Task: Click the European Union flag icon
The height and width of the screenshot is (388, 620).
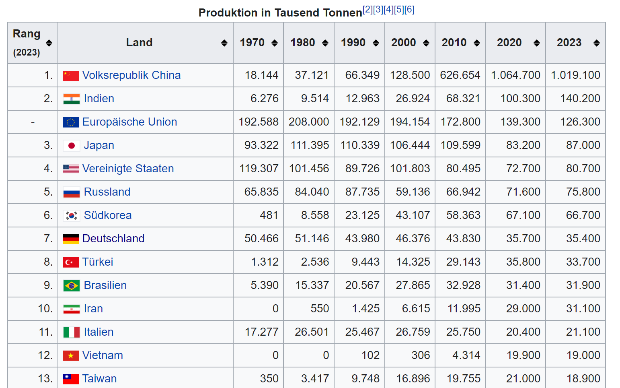Action: pyautogui.click(x=71, y=122)
